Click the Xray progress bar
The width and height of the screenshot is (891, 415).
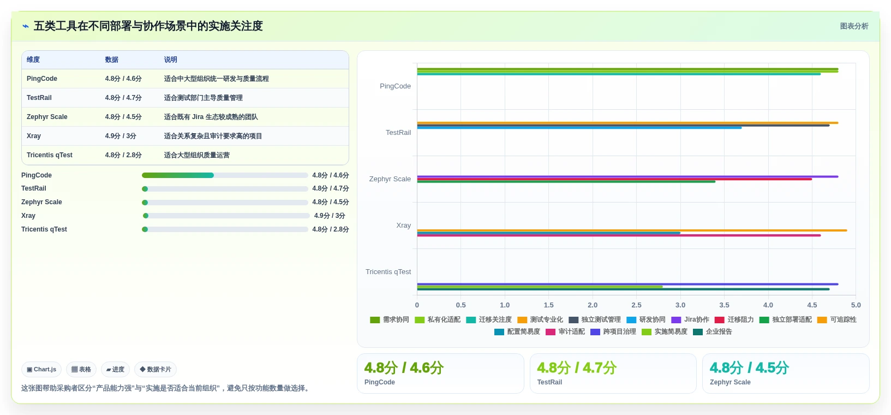tap(226, 216)
